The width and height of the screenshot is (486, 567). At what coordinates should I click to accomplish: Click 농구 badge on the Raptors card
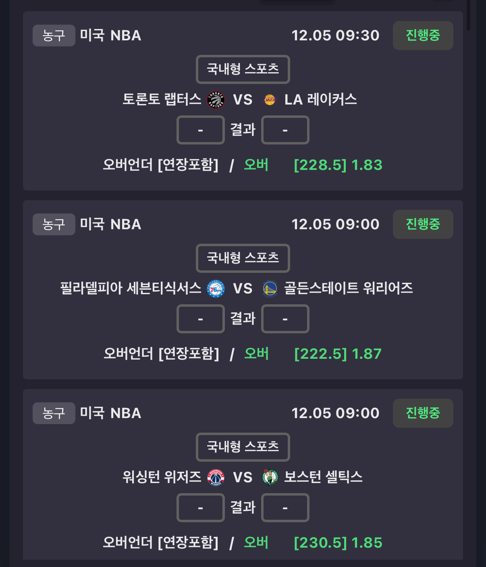click(54, 36)
